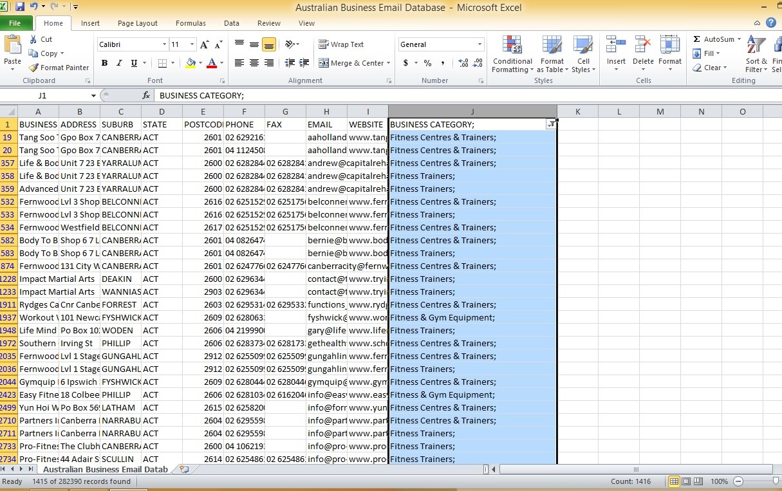Toggle Italic formatting
Screen dimensions: 782x491
pos(120,63)
